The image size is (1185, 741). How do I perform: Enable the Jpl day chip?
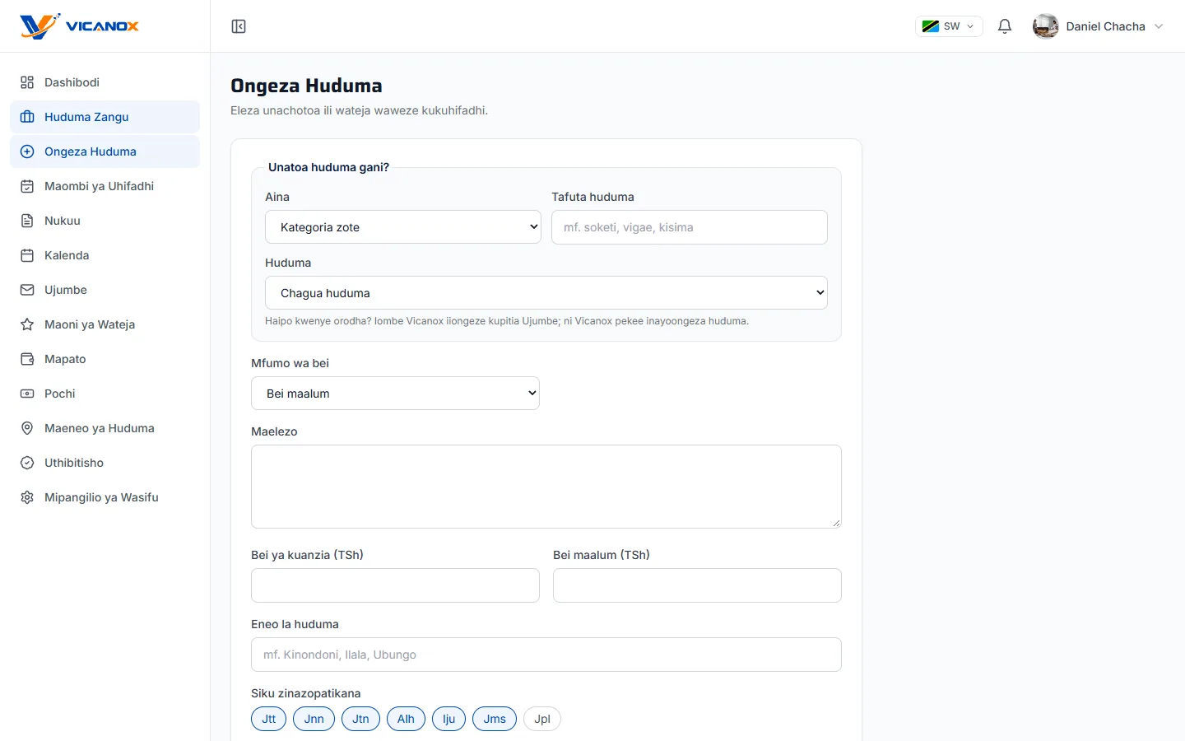(x=542, y=719)
